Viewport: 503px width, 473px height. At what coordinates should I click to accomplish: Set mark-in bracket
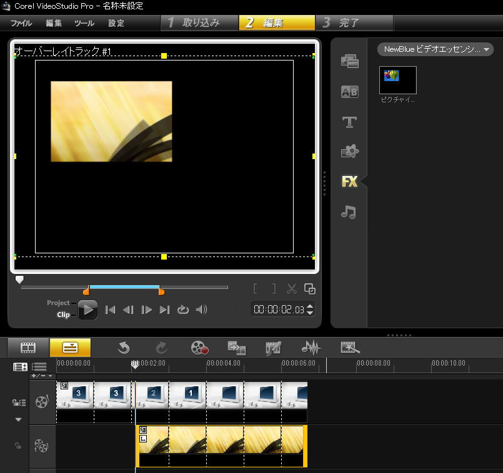255,289
